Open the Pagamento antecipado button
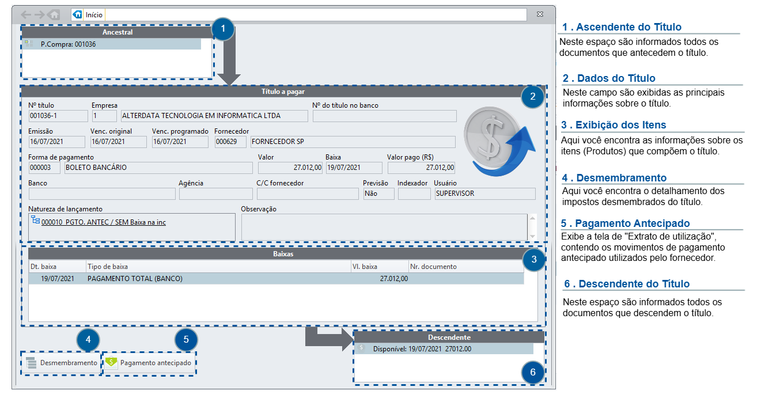765x402 pixels. (x=149, y=363)
